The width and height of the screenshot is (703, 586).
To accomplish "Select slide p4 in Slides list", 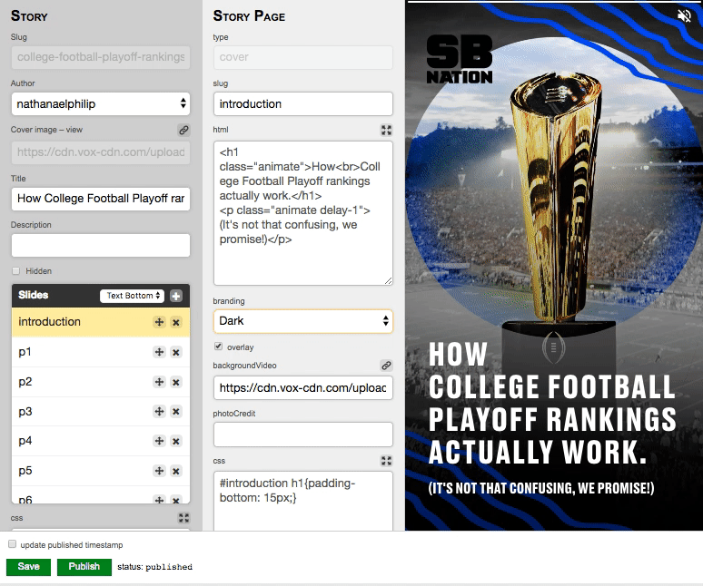I will coord(73,441).
